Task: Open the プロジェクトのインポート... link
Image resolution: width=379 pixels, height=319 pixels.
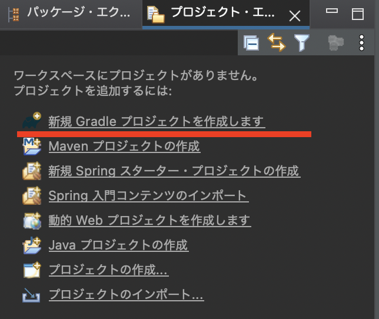Action: click(126, 294)
